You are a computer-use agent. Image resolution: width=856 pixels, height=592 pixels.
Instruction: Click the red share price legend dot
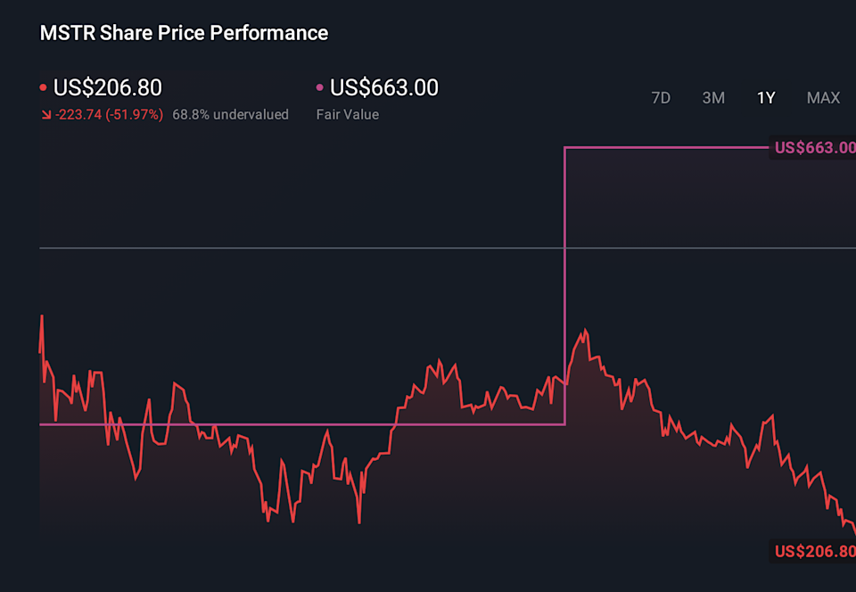(44, 88)
